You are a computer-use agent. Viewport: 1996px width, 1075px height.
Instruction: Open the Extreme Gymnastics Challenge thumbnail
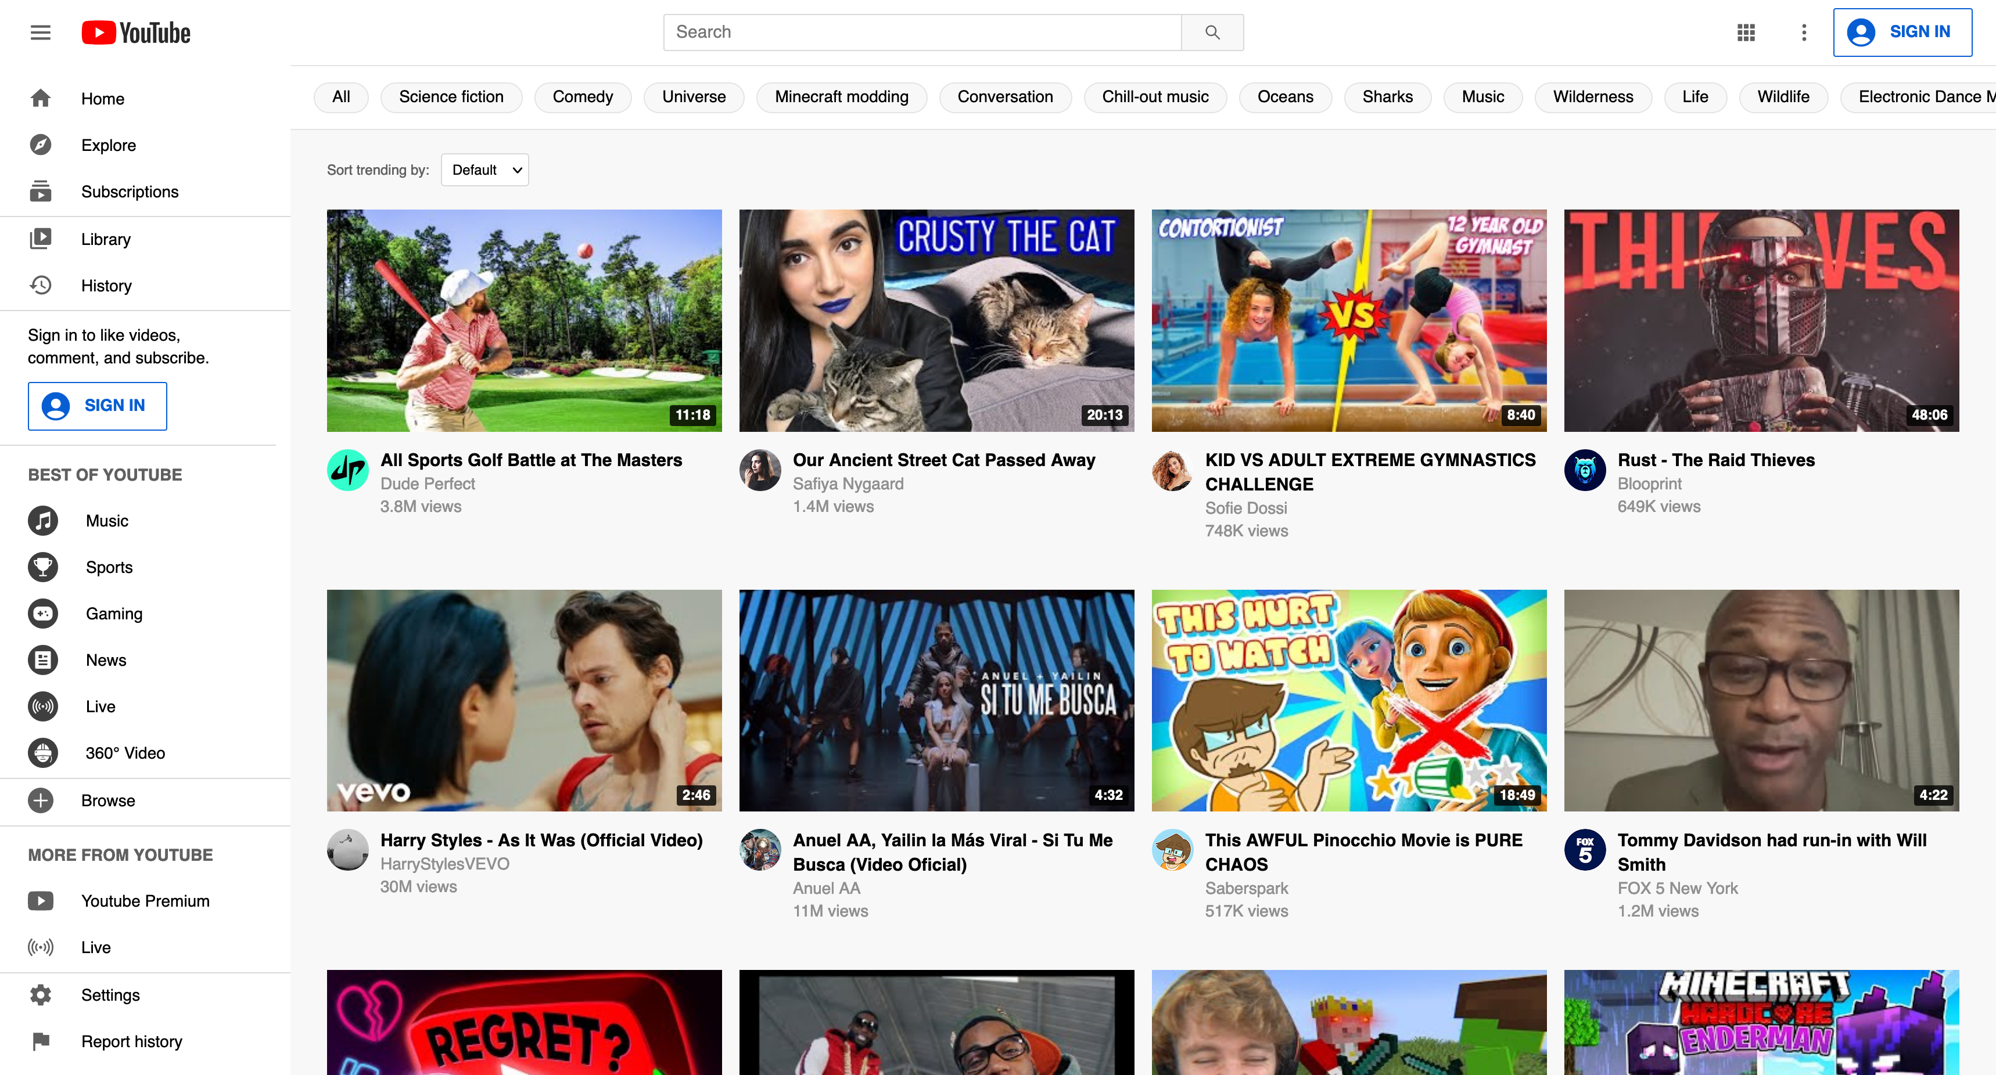(x=1349, y=320)
